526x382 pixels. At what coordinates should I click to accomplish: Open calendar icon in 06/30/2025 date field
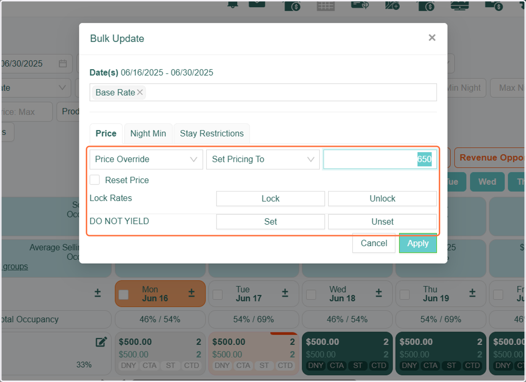pyautogui.click(x=63, y=64)
